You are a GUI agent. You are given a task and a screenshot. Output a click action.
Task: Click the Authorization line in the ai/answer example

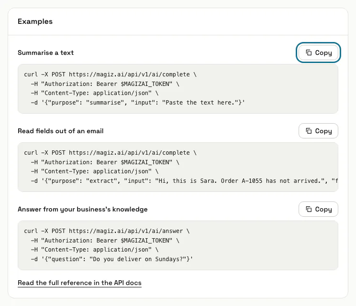tap(105, 241)
